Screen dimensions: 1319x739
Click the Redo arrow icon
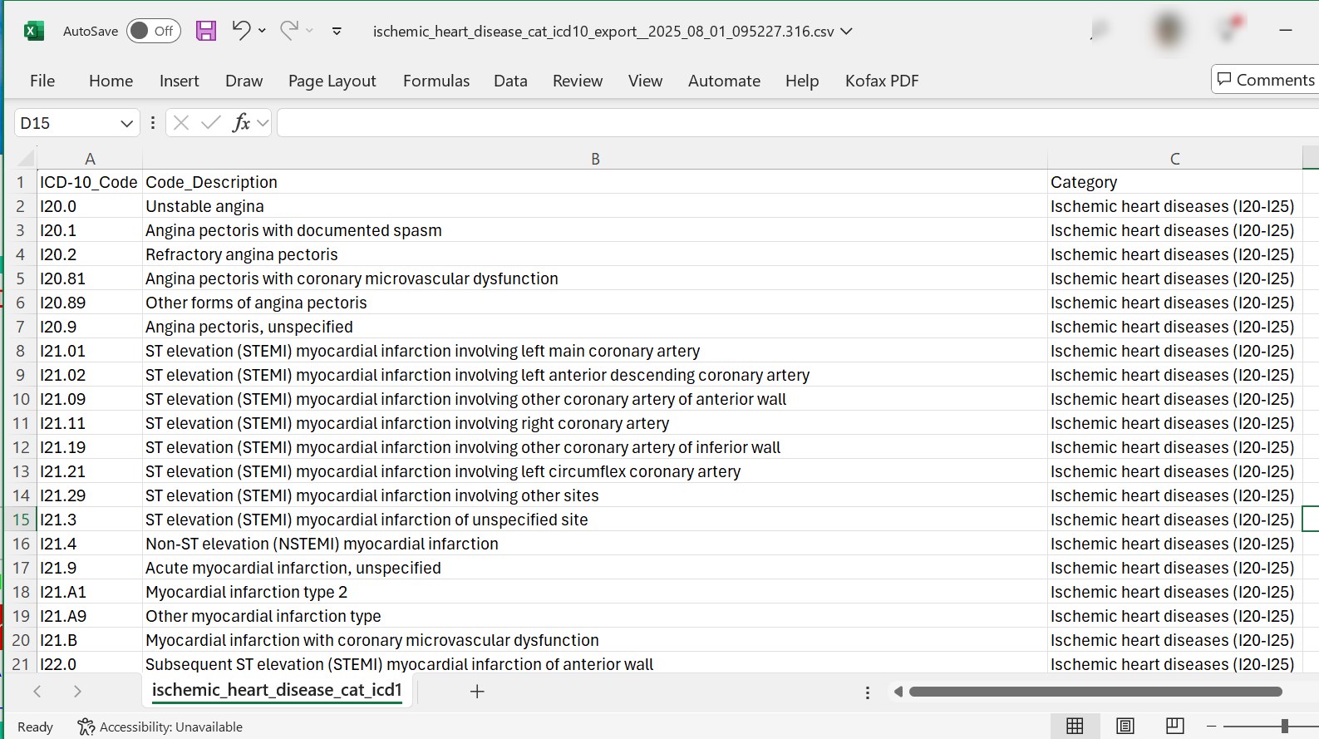pos(288,31)
